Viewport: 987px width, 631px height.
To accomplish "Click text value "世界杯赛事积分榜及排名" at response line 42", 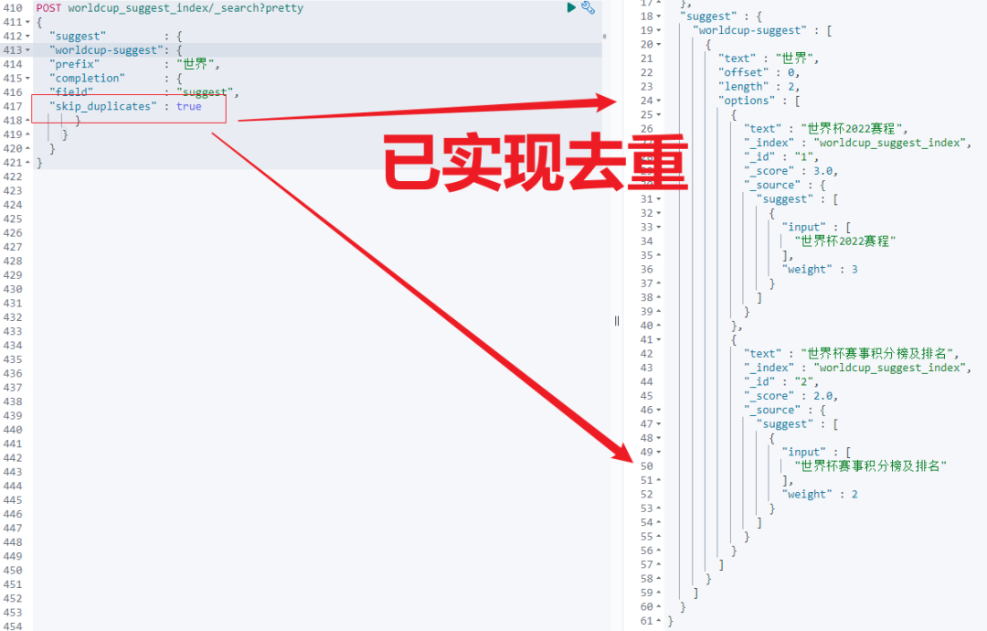I will click(876, 353).
